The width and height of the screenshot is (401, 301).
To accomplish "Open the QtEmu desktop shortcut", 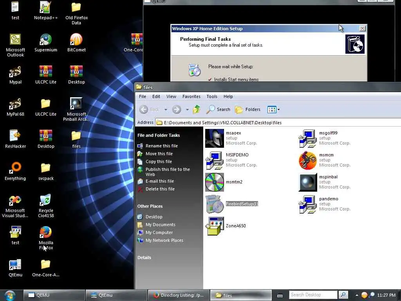I will pyautogui.click(x=15, y=268).
